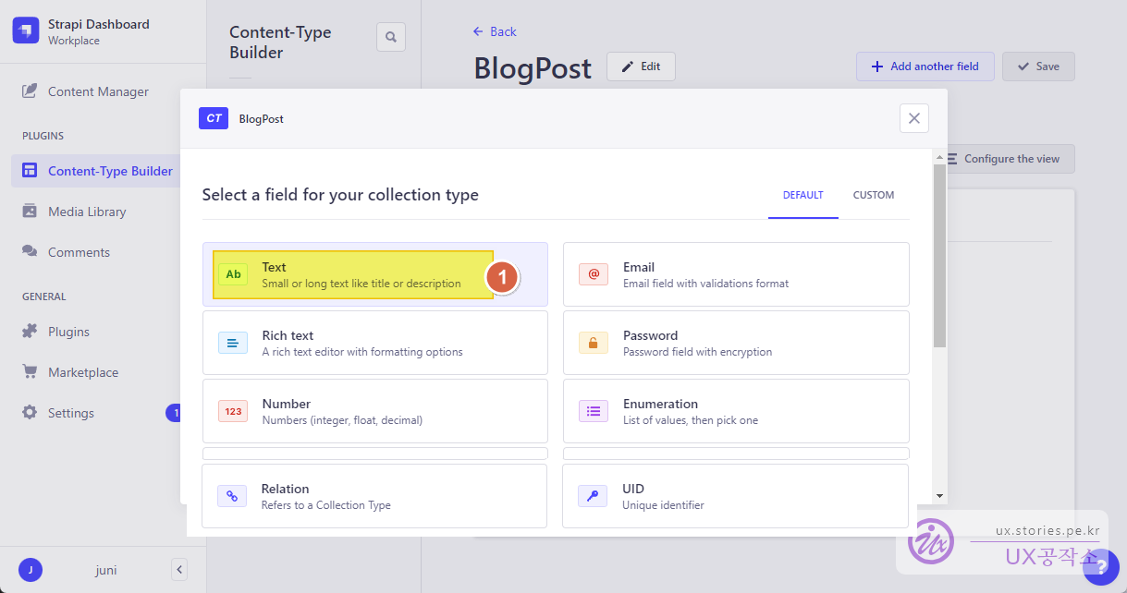
Task: Click the Back link
Action: [x=495, y=31]
